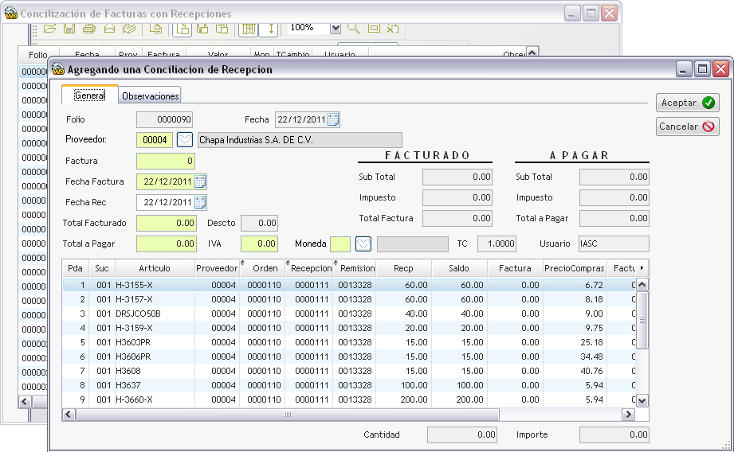Click the open folder toolbar icon

[49, 28]
